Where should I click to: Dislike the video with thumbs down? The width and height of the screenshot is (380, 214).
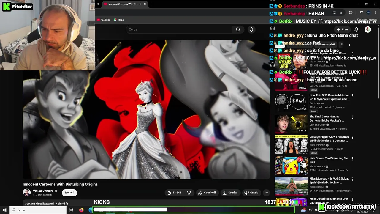click(189, 193)
